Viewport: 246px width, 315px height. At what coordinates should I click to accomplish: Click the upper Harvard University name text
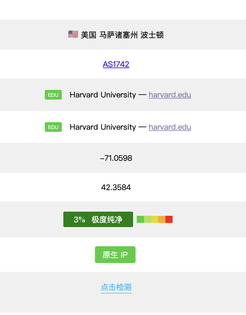103,95
